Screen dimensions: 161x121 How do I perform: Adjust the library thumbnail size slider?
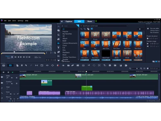coord(140,29)
